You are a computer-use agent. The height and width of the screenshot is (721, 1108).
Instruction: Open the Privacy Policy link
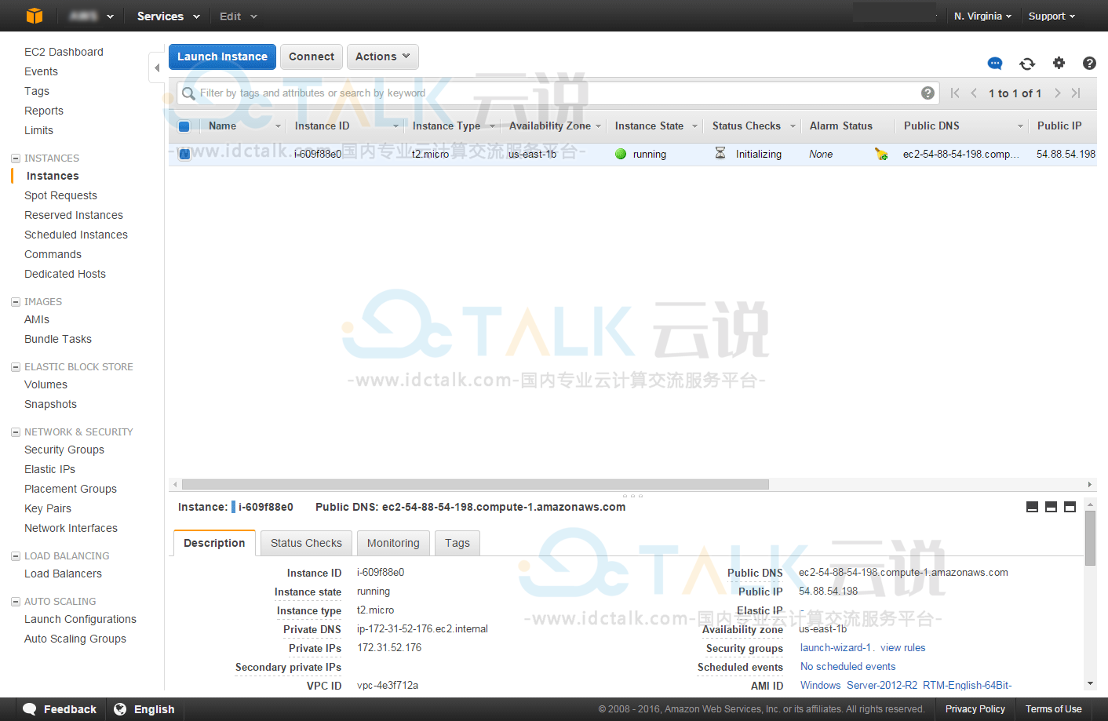point(975,709)
